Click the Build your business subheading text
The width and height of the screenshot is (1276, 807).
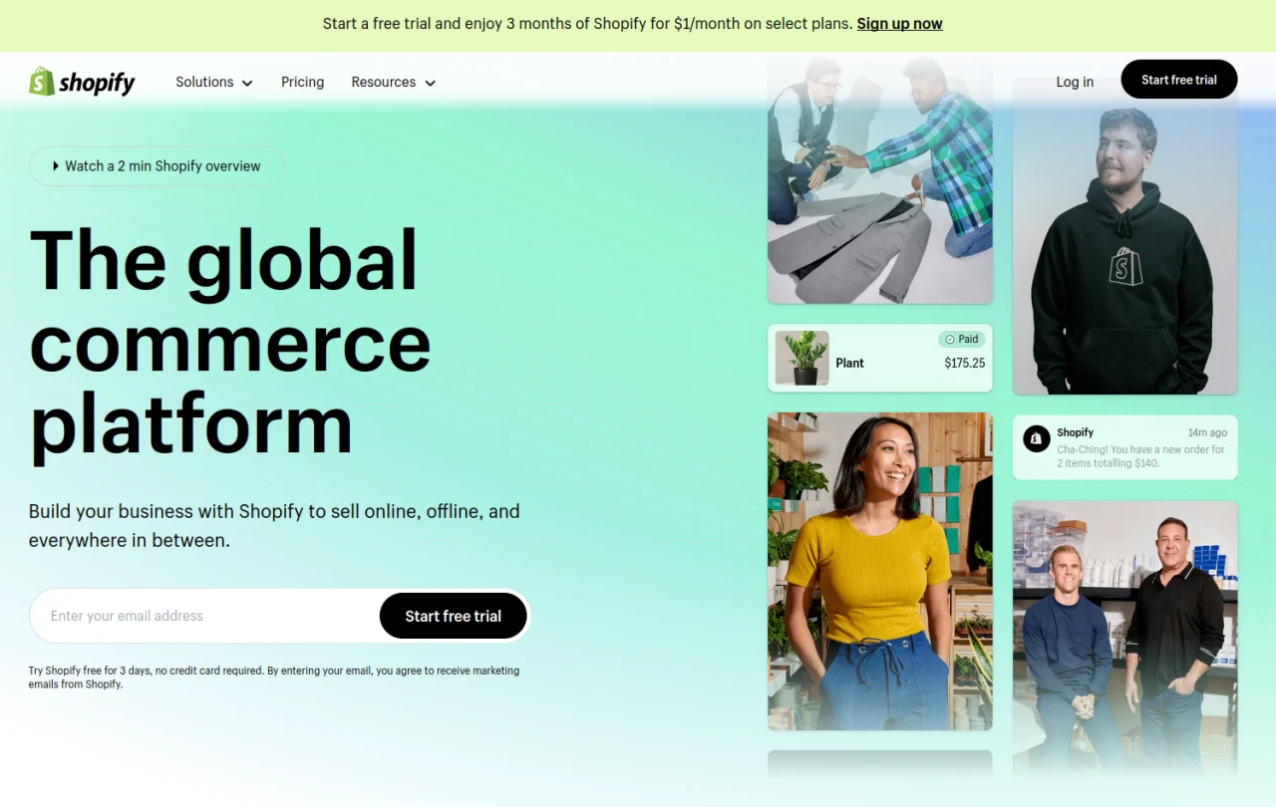click(274, 526)
